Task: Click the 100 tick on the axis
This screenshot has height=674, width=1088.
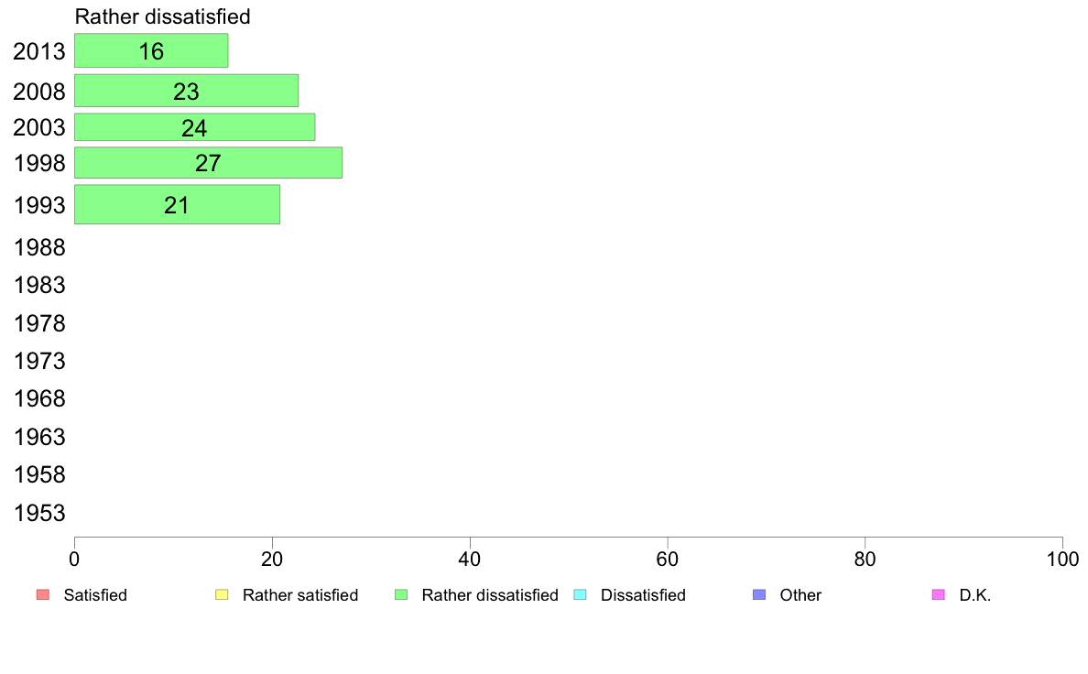Action: point(1062,560)
